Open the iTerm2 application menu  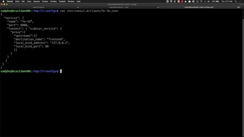pyautogui.click(x=10, y=2)
